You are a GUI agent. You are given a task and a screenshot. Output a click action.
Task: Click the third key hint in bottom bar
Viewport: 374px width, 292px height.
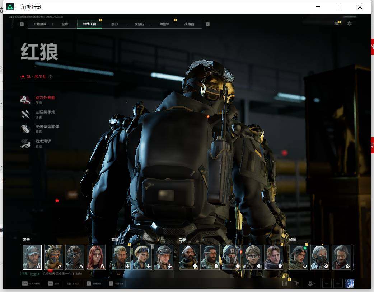tap(73, 283)
